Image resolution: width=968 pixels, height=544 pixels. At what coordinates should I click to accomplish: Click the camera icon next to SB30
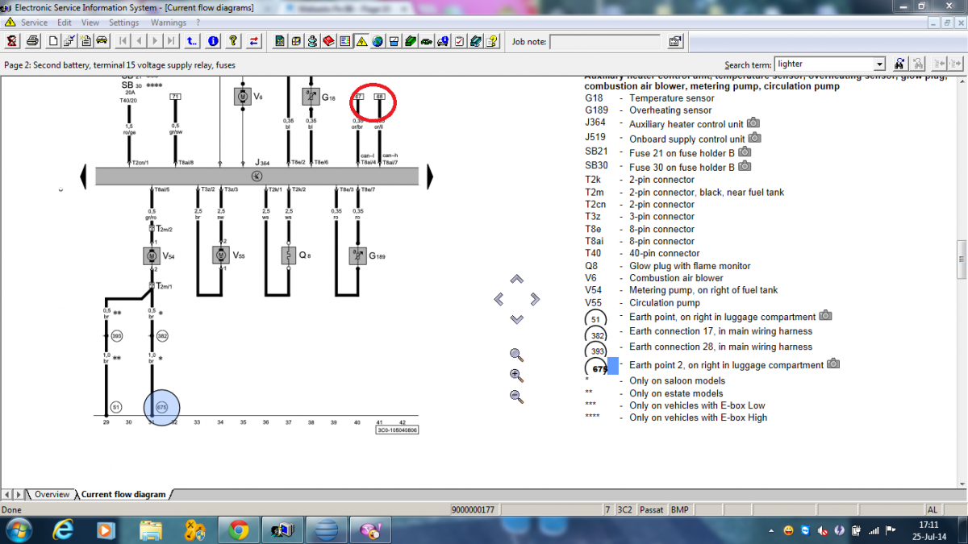tap(745, 167)
